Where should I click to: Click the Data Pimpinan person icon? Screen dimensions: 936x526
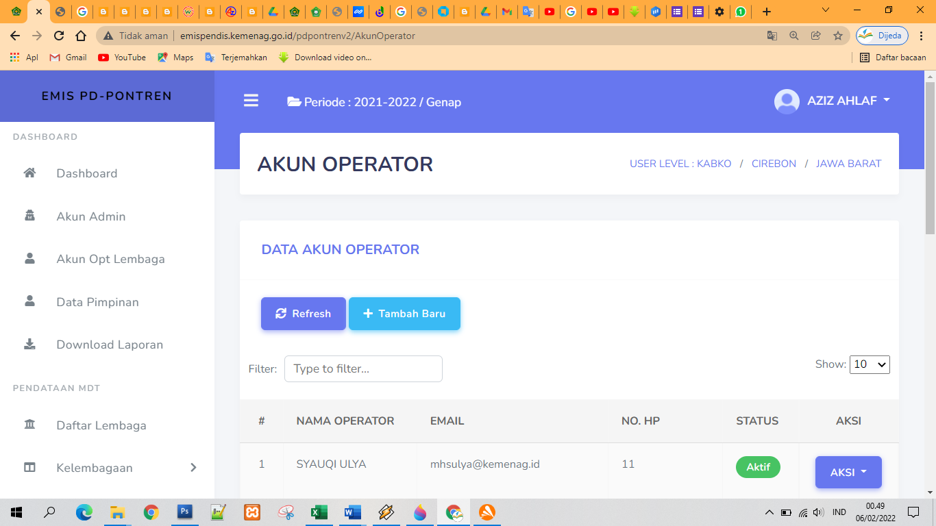29,301
